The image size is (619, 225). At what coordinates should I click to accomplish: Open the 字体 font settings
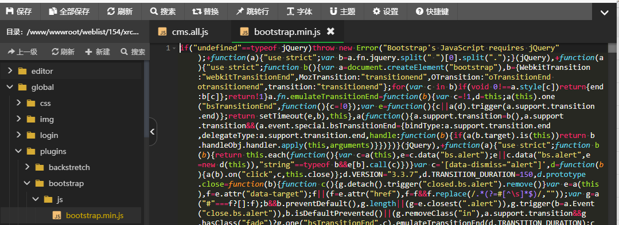click(299, 12)
